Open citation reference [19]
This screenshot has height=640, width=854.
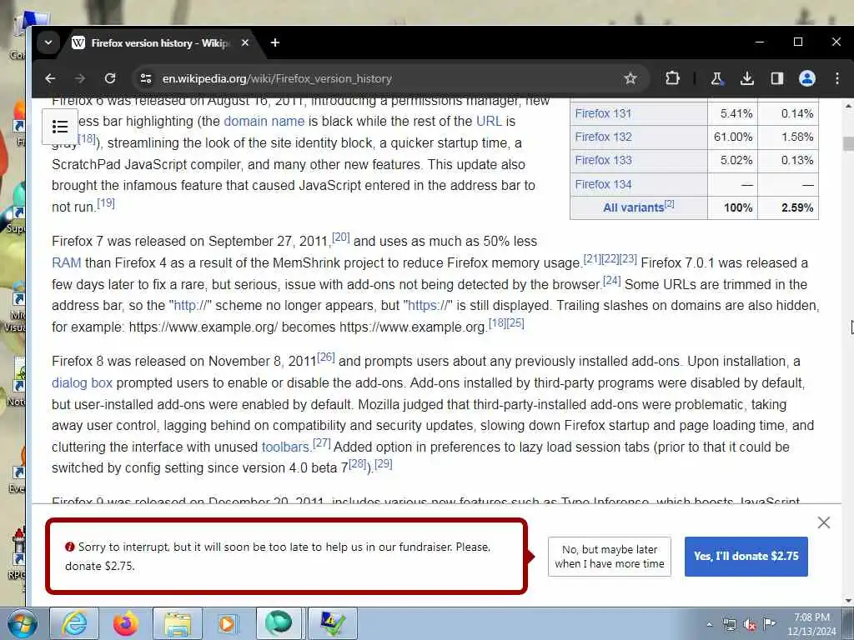106,203
